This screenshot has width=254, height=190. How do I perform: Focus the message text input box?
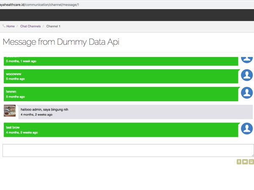[128, 150]
